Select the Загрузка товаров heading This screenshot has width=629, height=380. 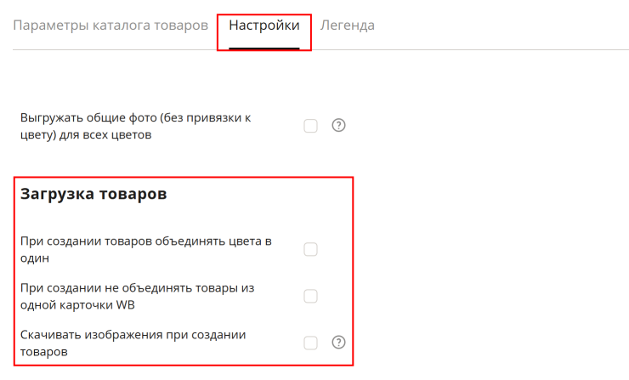[x=93, y=194]
